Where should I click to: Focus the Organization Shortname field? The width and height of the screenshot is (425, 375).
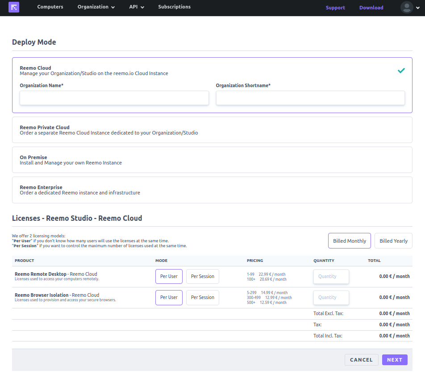pyautogui.click(x=310, y=98)
